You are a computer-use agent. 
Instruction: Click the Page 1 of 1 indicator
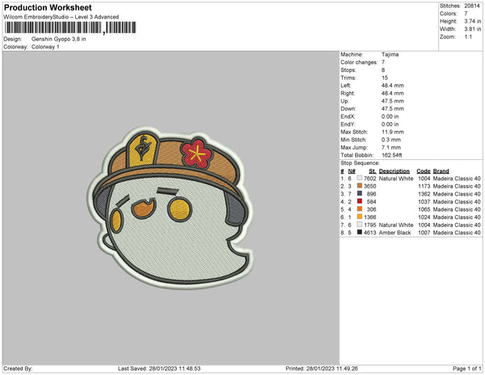click(466, 369)
